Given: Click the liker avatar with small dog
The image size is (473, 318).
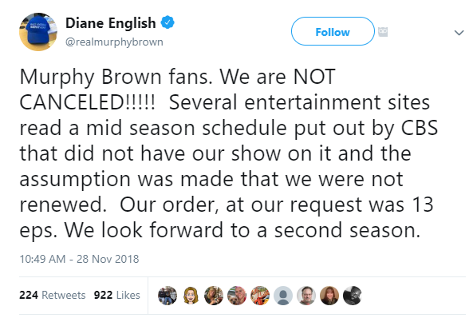Looking at the screenshot, I should click(237, 296).
